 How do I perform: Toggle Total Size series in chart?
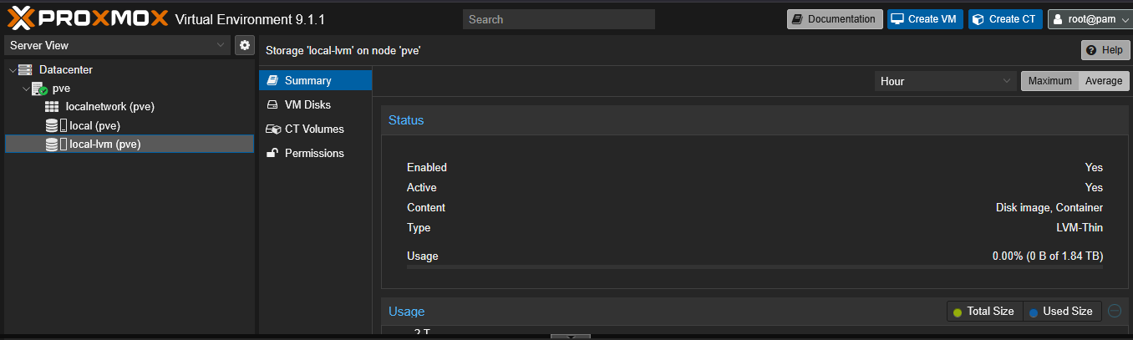click(x=984, y=312)
